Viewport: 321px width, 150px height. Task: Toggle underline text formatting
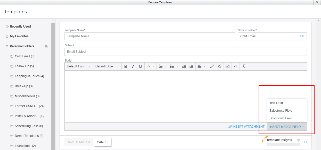[x=140, y=66]
